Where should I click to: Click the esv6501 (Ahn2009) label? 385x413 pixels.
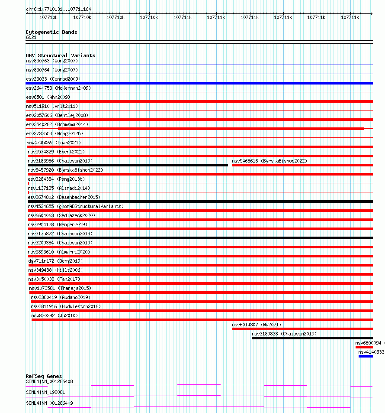click(x=48, y=97)
